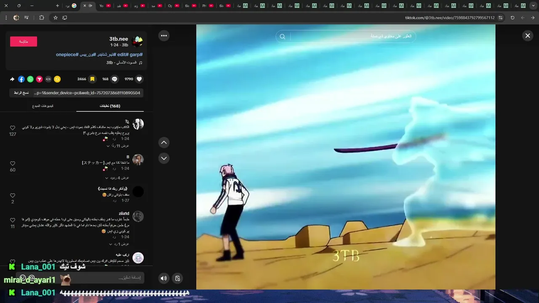Open comments via the 168 speech bubble
This screenshot has height=303, width=539.
coord(115,79)
